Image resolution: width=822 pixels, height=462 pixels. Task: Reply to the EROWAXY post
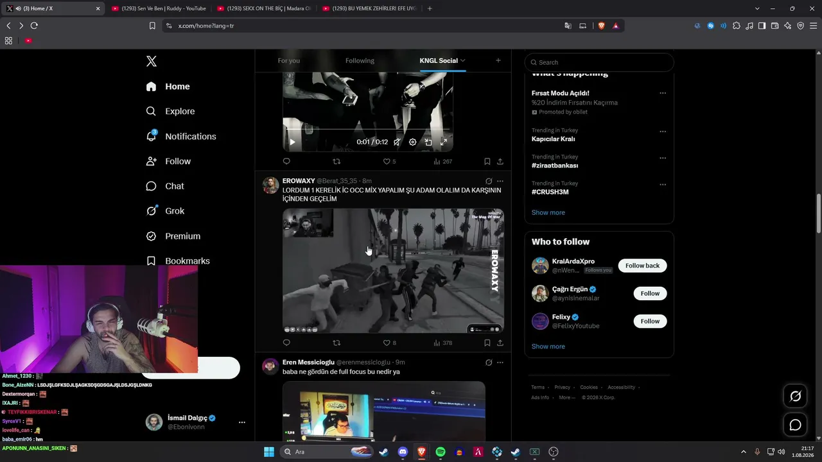coord(286,343)
